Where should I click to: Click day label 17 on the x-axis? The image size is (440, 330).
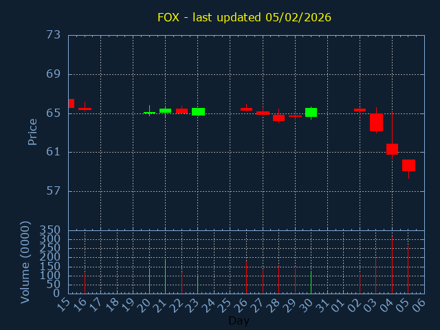point(97,305)
